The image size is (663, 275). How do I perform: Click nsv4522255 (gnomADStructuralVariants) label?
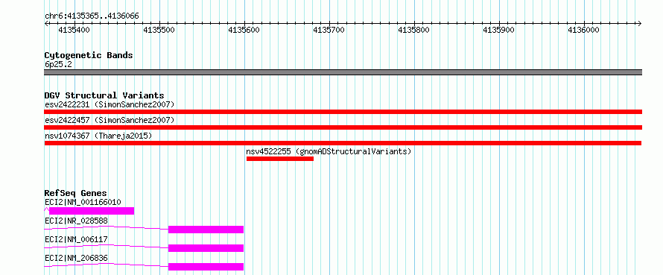(329, 151)
